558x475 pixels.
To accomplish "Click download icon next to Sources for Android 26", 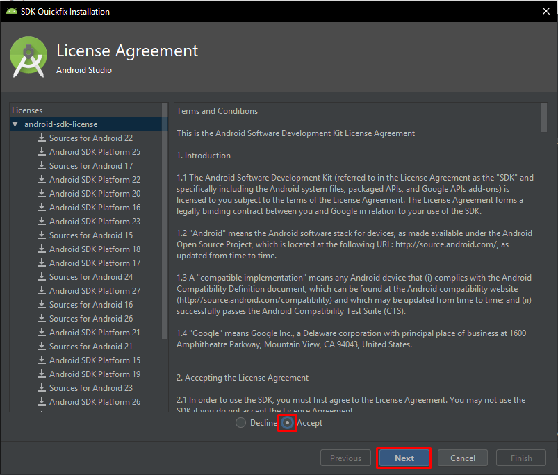I will [x=42, y=318].
